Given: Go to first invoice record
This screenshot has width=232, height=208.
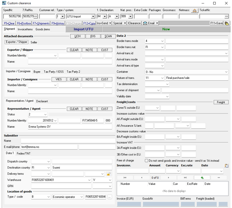Looking at the screenshot, I should pos(125,178).
